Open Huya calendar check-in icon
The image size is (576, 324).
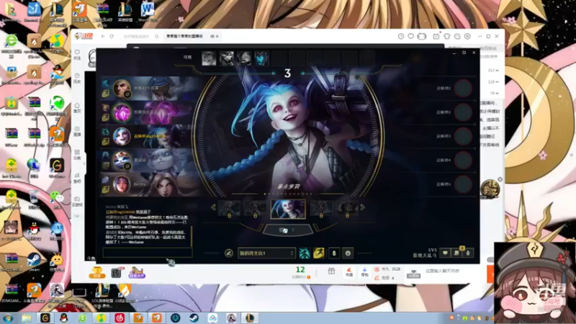(436, 37)
